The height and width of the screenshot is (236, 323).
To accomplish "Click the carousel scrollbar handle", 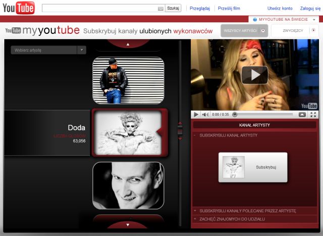I will click(180, 131).
